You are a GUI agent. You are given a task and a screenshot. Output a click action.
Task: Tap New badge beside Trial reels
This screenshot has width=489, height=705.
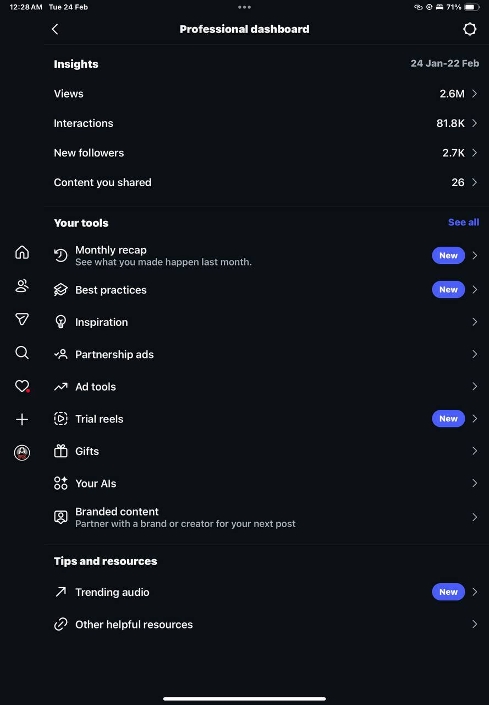point(448,419)
